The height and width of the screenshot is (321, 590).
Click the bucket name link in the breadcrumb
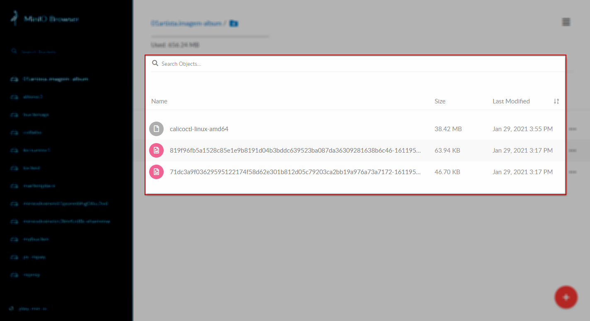coord(186,24)
